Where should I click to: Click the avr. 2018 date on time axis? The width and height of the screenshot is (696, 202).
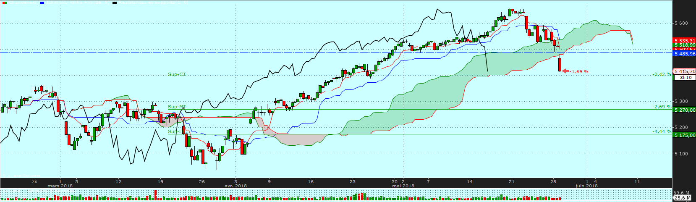[x=235, y=186]
